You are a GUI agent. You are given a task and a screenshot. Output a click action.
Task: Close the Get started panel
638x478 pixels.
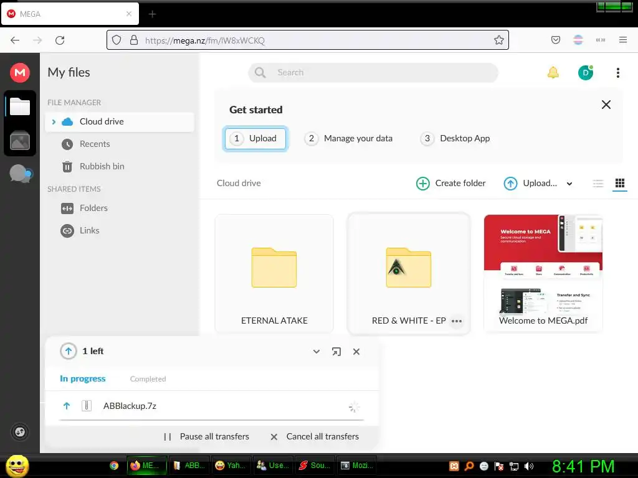tap(606, 105)
